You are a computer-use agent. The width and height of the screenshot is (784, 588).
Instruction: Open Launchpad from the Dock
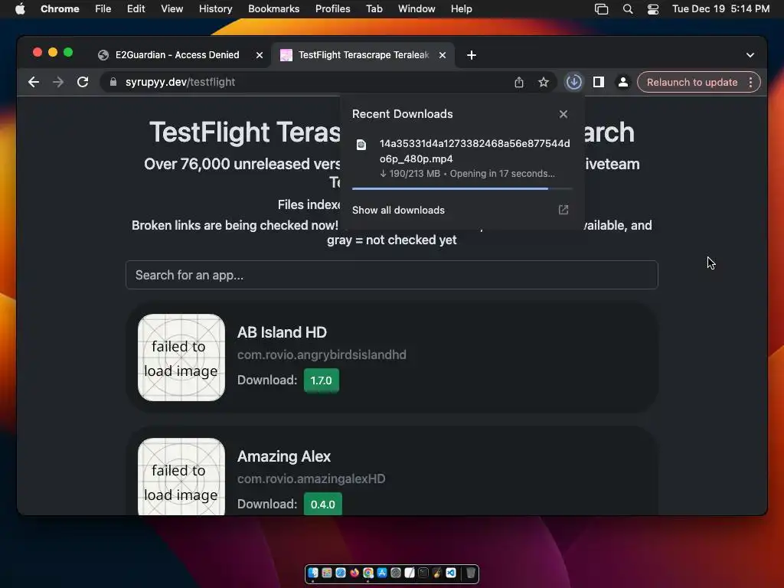[327, 573]
